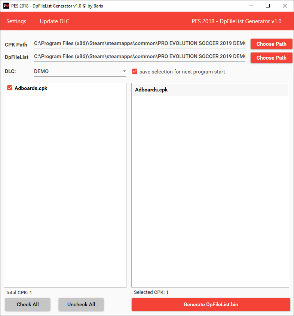Open the Update DLC menu
Viewport: 294px width, 316px height.
click(x=55, y=21)
